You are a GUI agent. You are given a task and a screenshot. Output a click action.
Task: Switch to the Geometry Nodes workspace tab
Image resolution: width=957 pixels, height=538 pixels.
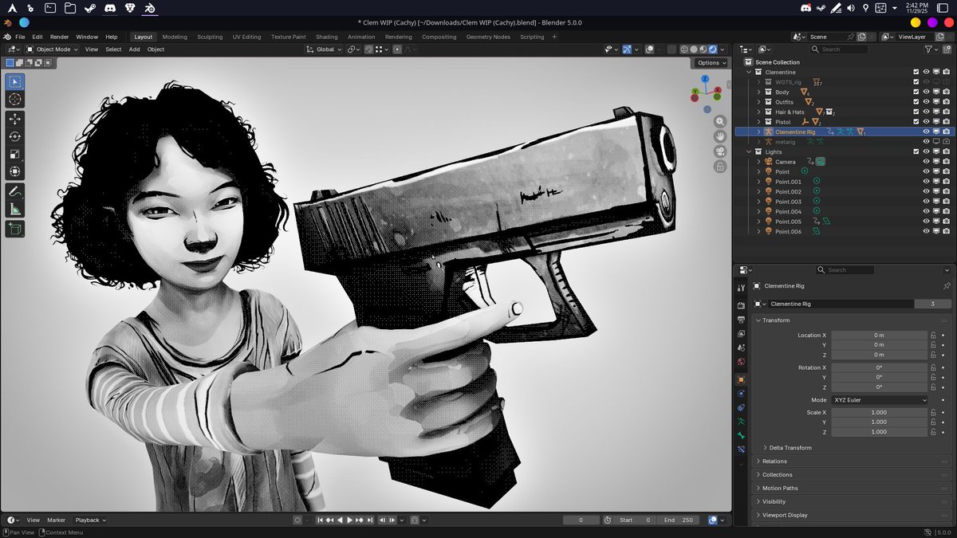[488, 37]
